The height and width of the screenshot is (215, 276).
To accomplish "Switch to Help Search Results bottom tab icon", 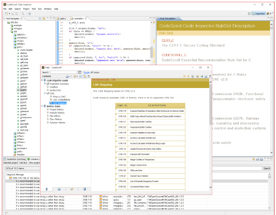I will pyautogui.click(x=72, y=189).
